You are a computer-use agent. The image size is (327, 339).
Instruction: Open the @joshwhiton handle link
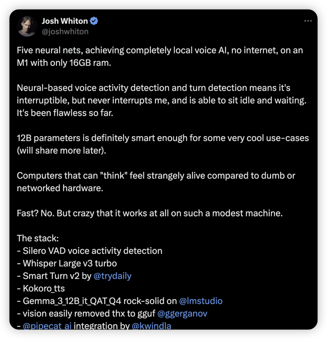tap(65, 31)
